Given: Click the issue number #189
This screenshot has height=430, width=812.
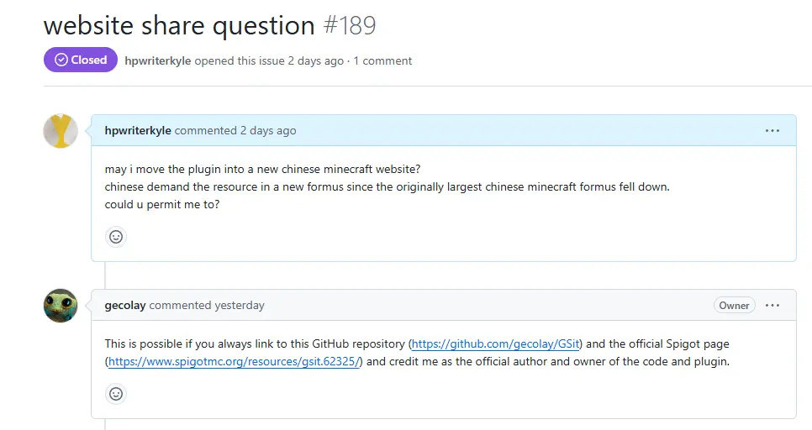Looking at the screenshot, I should click(350, 25).
